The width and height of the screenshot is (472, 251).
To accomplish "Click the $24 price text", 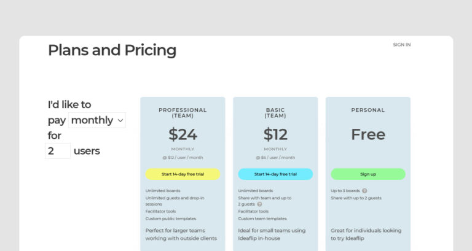I will [x=183, y=134].
